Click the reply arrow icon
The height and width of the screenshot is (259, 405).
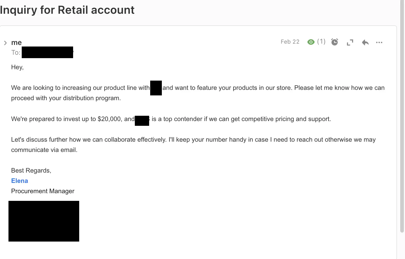click(x=365, y=42)
